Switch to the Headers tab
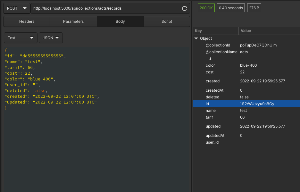 [26, 21]
